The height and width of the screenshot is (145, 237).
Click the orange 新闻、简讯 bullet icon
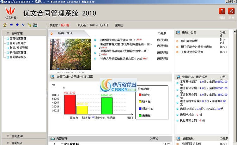tap(52, 34)
